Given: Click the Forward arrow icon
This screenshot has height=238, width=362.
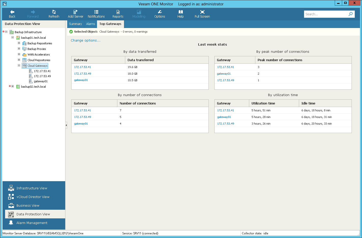Looking at the screenshot, I should [x=33, y=12].
